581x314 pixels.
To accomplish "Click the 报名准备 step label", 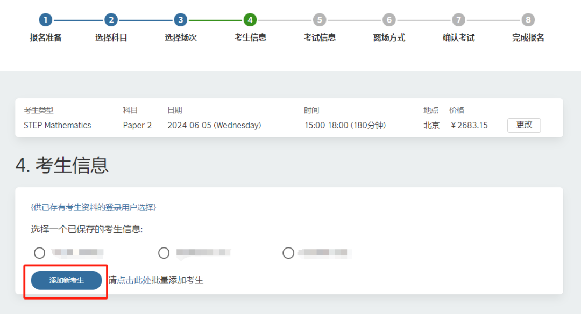I will click(x=46, y=38).
